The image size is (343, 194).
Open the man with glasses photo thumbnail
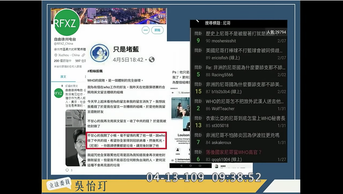coord(75,147)
